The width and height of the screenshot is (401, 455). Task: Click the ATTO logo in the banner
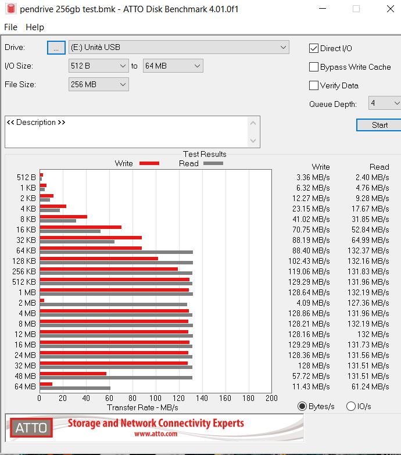pos(31,428)
